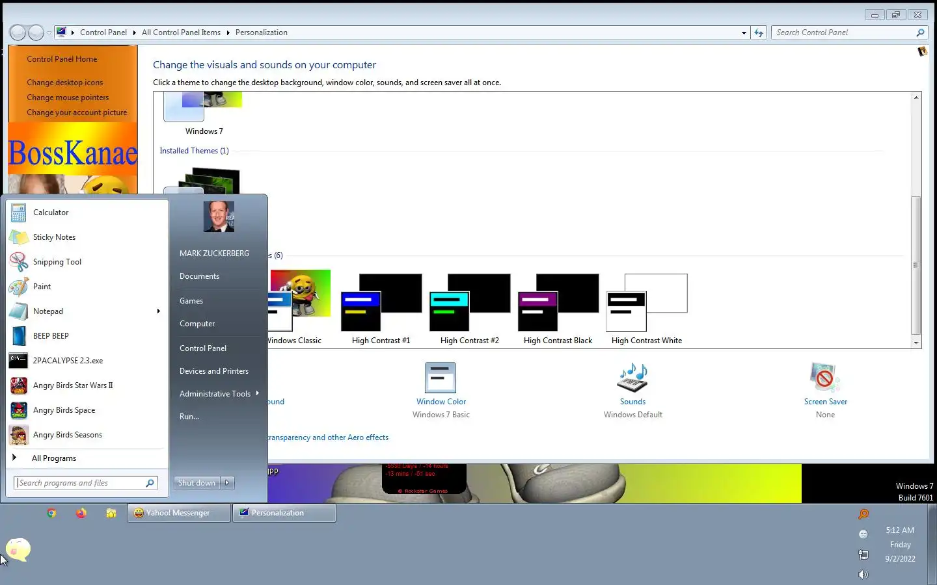The height and width of the screenshot is (585, 937).
Task: Click the orange magnifier tray icon
Action: tap(863, 514)
